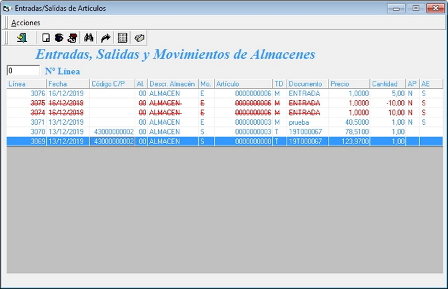Screen dimensions: 448x289
Task: Click quantity 10,00 in row 3074
Action: pos(388,113)
